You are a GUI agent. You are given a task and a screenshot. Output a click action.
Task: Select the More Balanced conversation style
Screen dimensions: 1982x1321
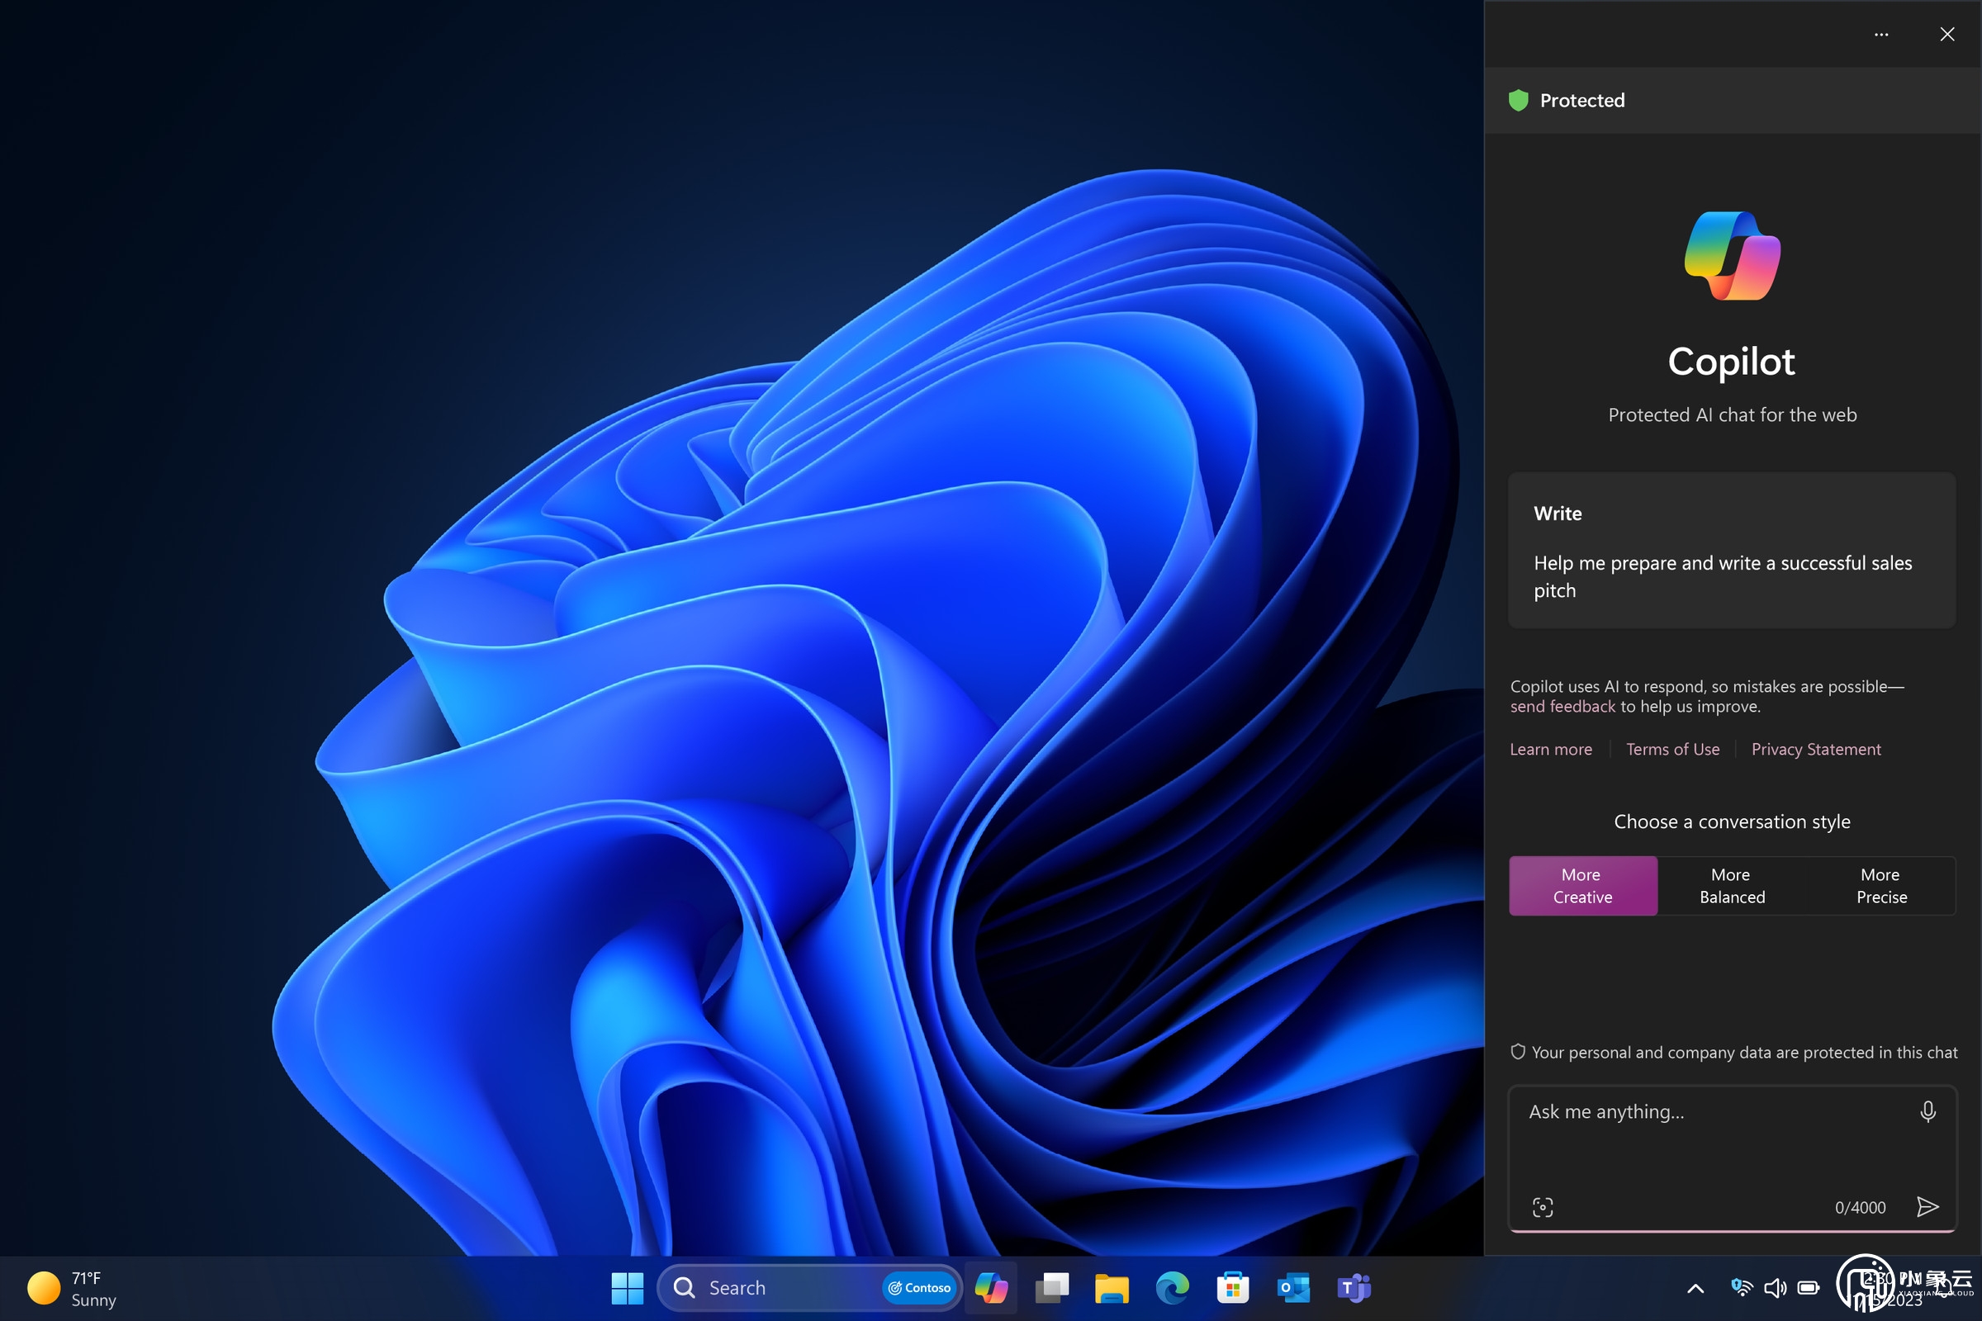point(1731,884)
